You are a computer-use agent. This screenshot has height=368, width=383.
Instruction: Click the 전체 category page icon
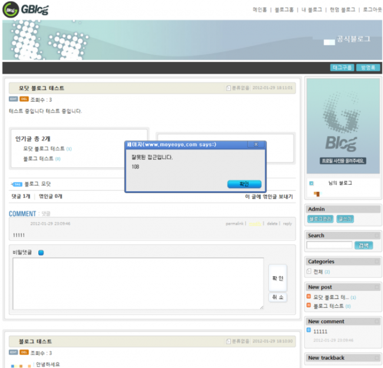309,271
